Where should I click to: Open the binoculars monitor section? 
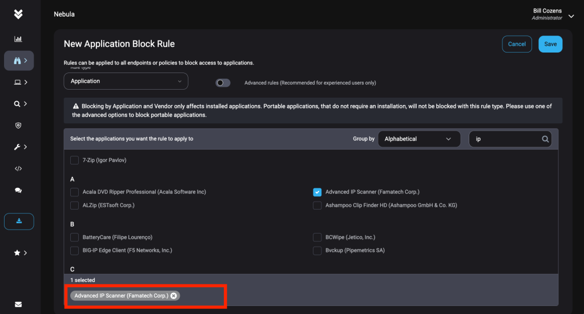pos(17,61)
